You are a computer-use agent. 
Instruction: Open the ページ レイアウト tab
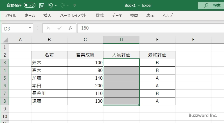(x=73, y=15)
